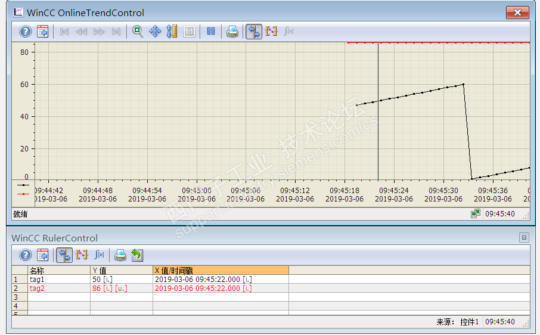Image resolution: width=540 pixels, height=335 pixels.
Task: Click the 09:45:40 time in RulerControl status bar
Action: [x=499, y=322]
